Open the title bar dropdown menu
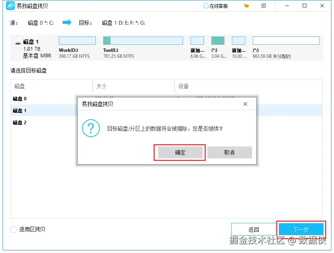This screenshot has width=334, height=253. (x=264, y=6)
